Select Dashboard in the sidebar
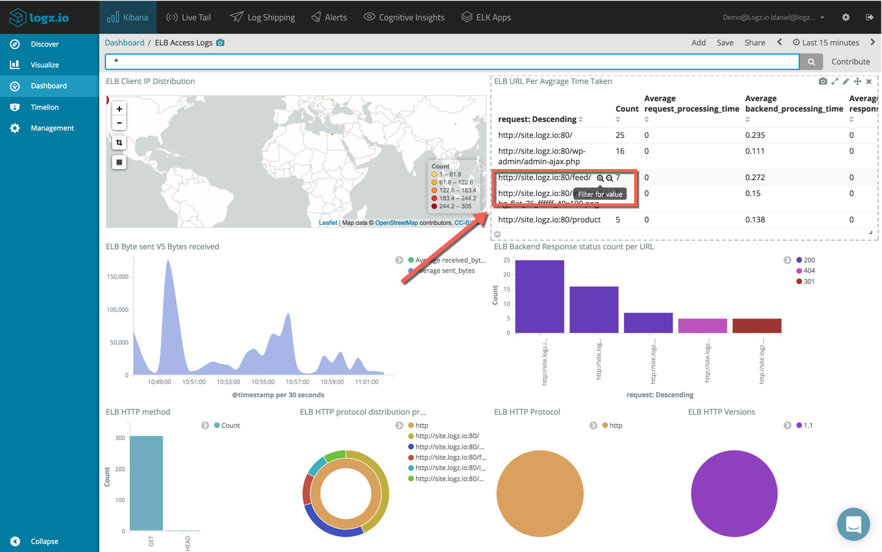 (50, 86)
